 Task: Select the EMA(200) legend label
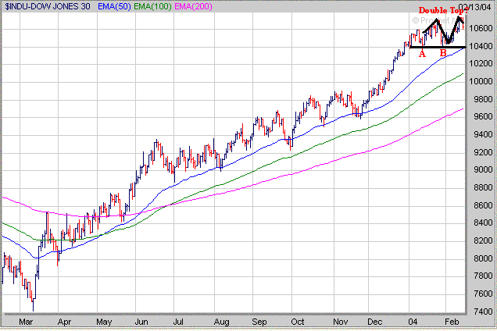(193, 6)
